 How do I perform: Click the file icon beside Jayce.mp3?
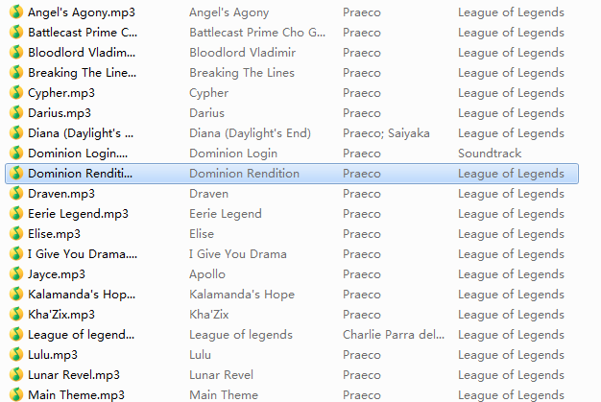click(x=16, y=273)
